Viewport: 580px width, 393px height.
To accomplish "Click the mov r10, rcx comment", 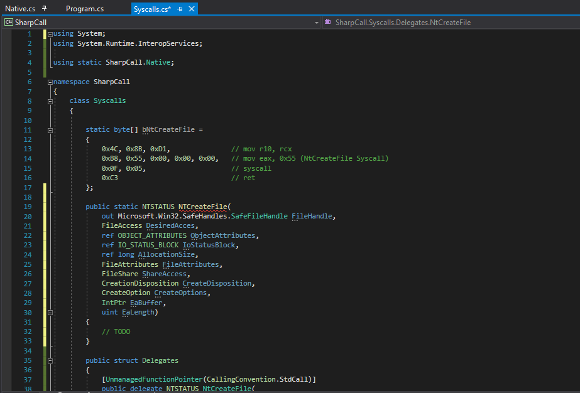I will (x=261, y=149).
